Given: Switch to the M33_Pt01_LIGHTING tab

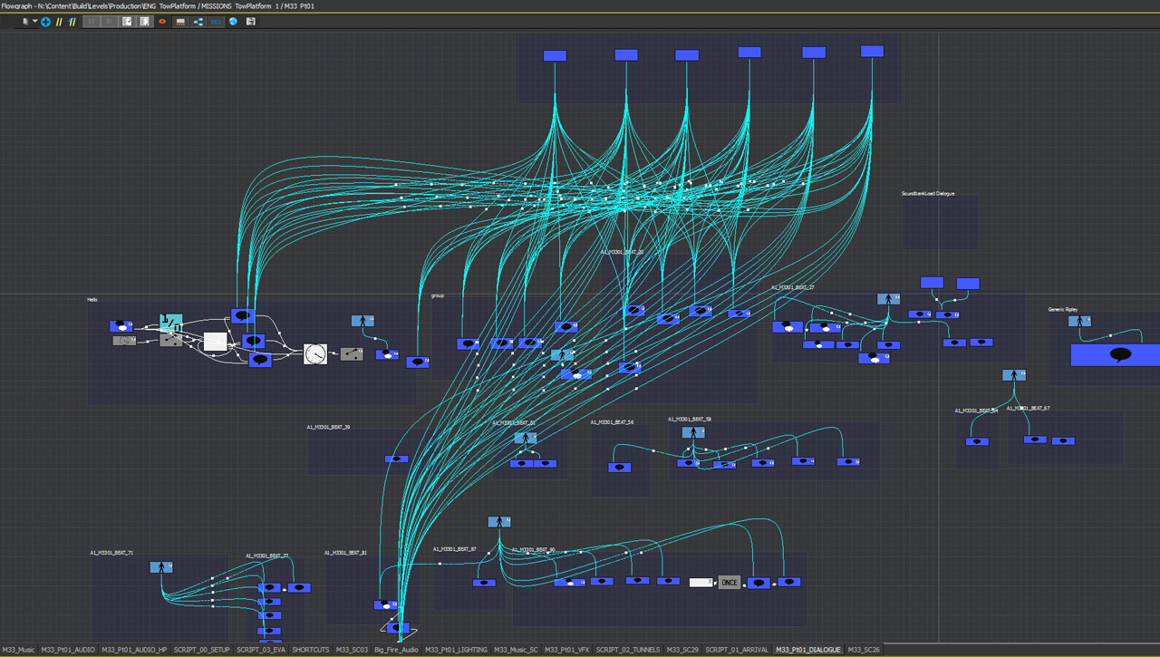Looking at the screenshot, I should coord(456,650).
